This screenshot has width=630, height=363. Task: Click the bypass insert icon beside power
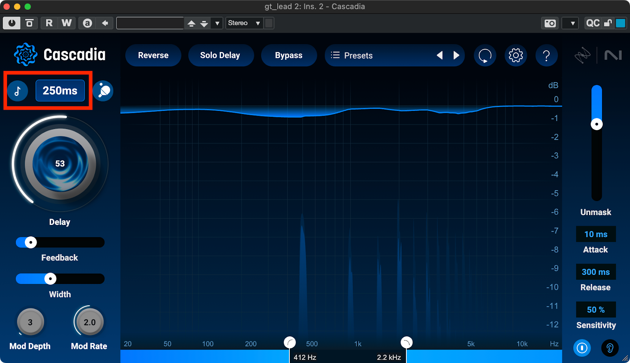[x=30, y=23]
